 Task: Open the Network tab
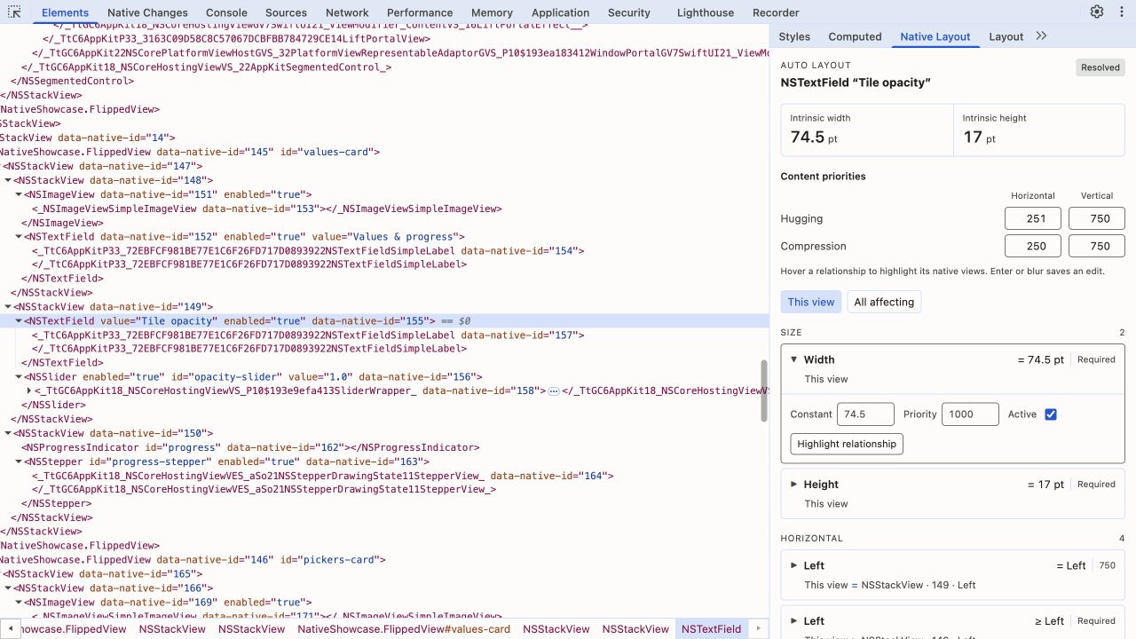pos(347,12)
